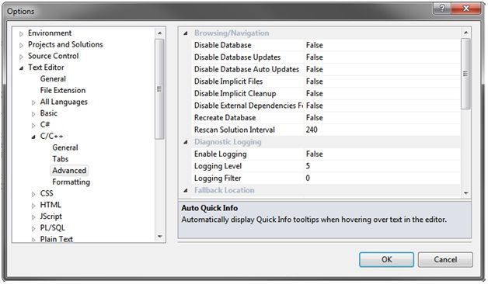Toggle Enable Logging value field
488x284 pixels.
tap(382, 154)
